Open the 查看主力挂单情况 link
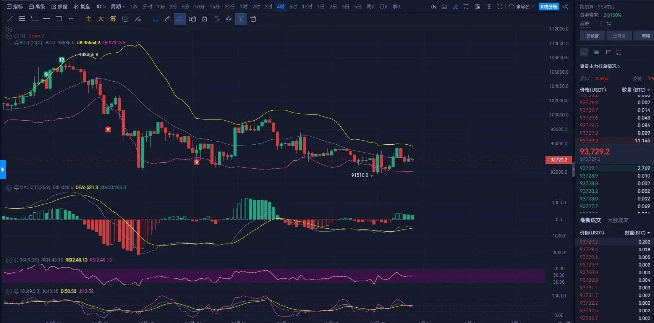The image size is (654, 323). 600,66
